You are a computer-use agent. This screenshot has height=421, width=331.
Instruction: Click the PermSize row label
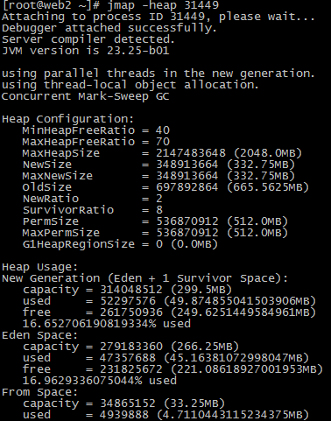click(x=51, y=221)
